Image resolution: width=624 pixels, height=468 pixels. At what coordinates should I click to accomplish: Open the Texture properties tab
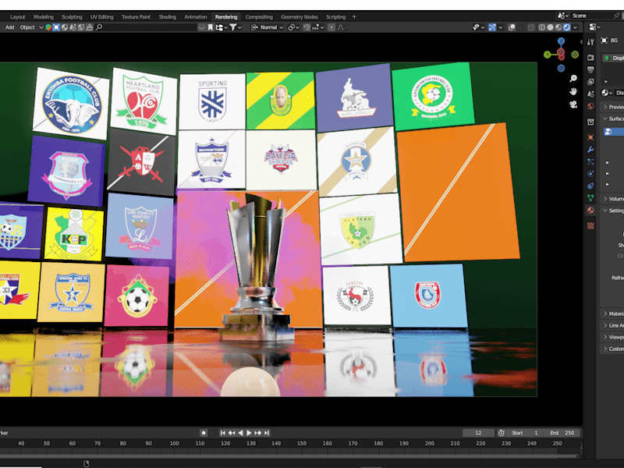[x=590, y=225]
